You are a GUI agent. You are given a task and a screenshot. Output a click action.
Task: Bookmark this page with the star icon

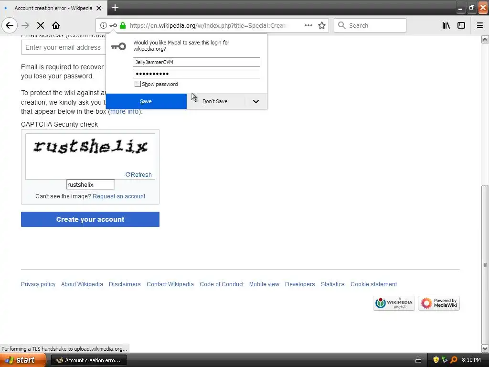coord(322,25)
